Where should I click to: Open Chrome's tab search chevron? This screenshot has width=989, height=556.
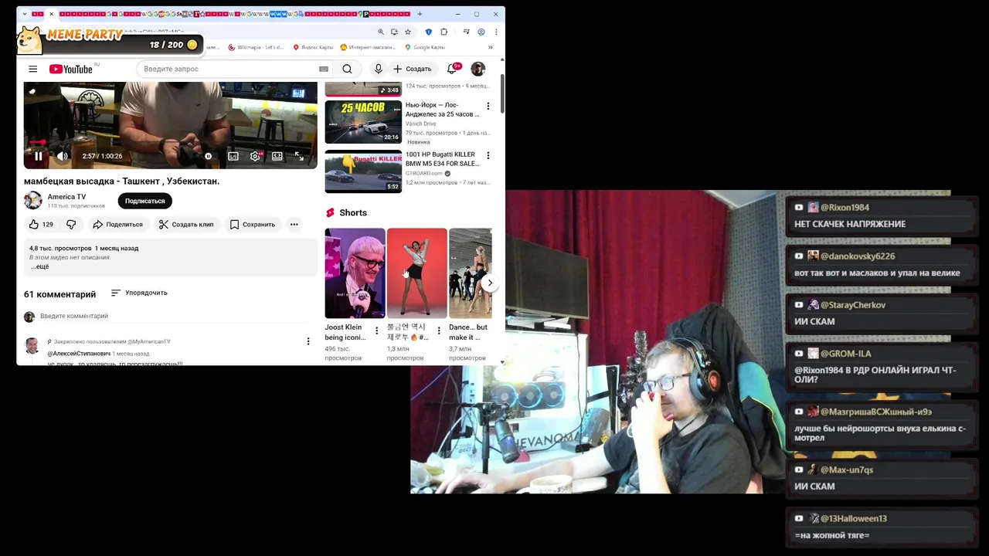(x=25, y=14)
